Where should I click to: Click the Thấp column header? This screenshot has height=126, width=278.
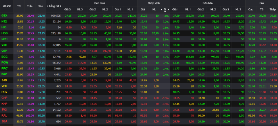tap(272, 9)
